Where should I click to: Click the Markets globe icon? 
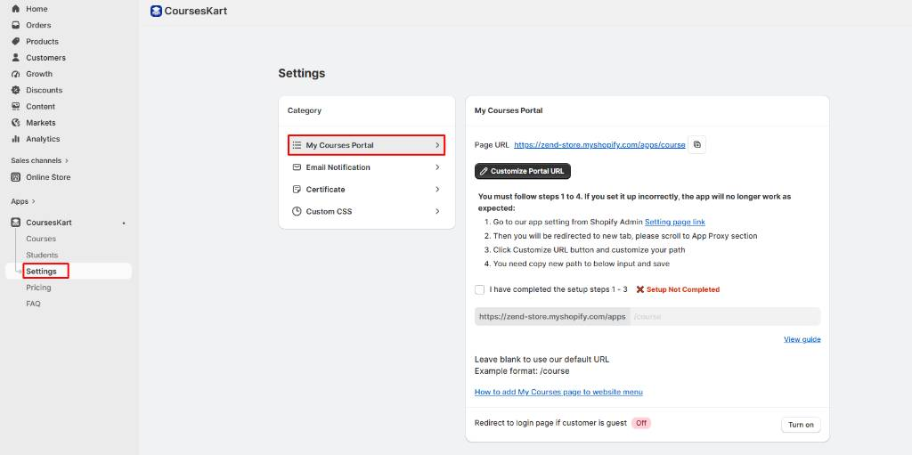click(16, 123)
